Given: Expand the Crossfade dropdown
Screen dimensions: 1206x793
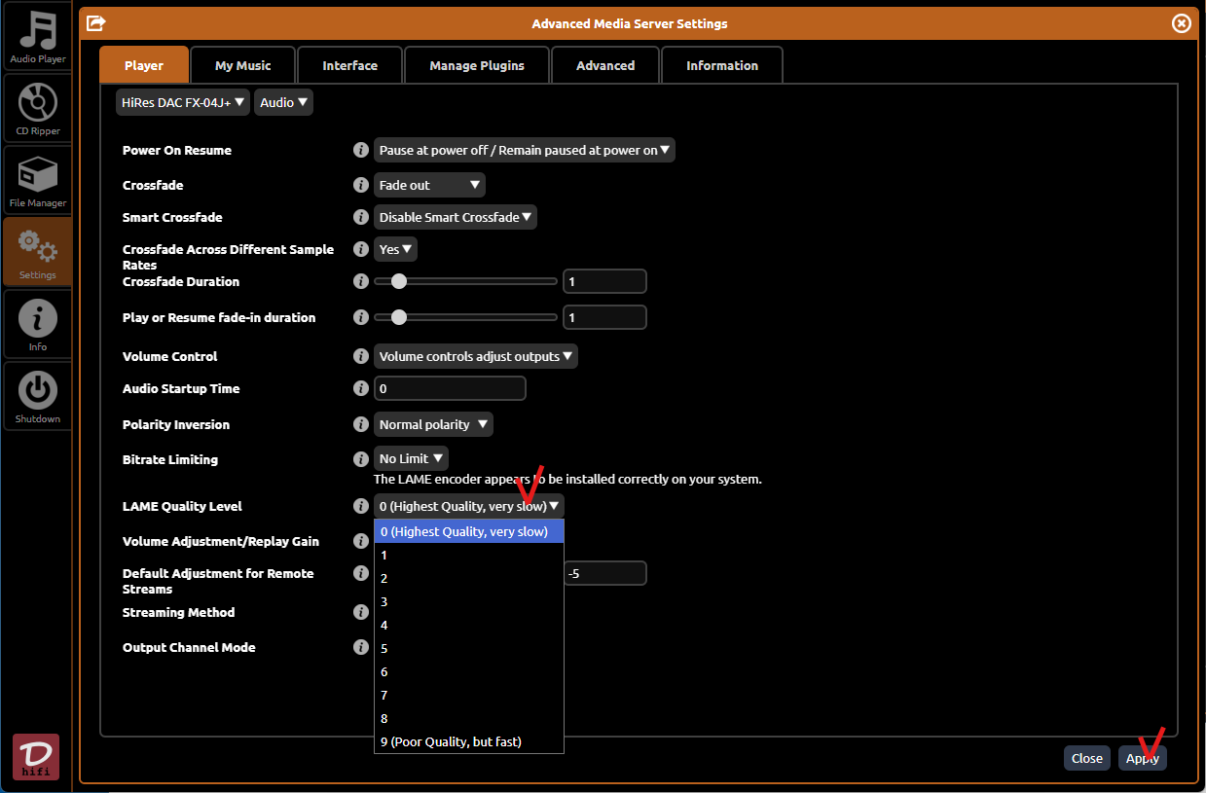Looking at the screenshot, I should (429, 185).
